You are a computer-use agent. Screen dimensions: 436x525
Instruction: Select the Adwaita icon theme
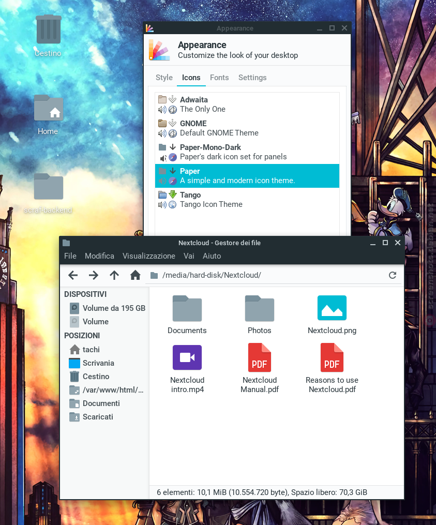click(x=247, y=104)
